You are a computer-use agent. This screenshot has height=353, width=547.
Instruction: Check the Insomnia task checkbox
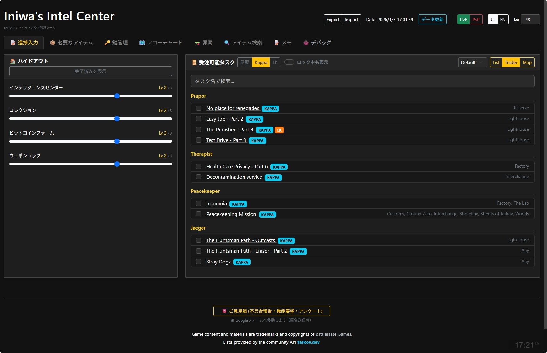pyautogui.click(x=199, y=203)
